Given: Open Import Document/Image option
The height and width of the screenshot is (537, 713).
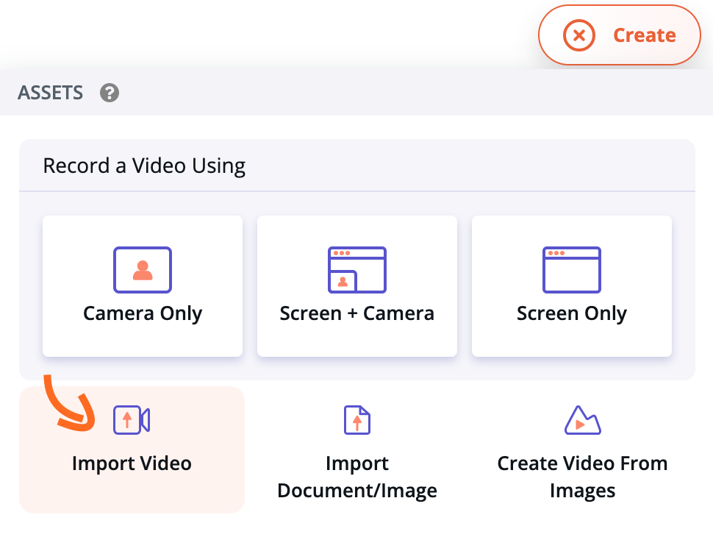Looking at the screenshot, I should [x=357, y=449].
